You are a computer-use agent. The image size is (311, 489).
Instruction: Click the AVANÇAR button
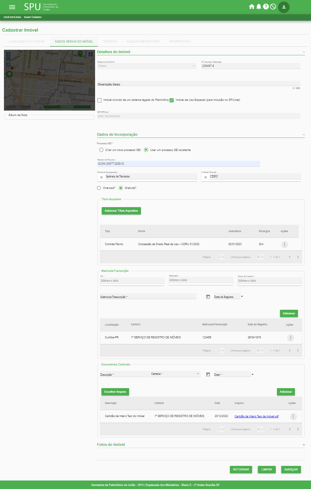(x=291, y=470)
